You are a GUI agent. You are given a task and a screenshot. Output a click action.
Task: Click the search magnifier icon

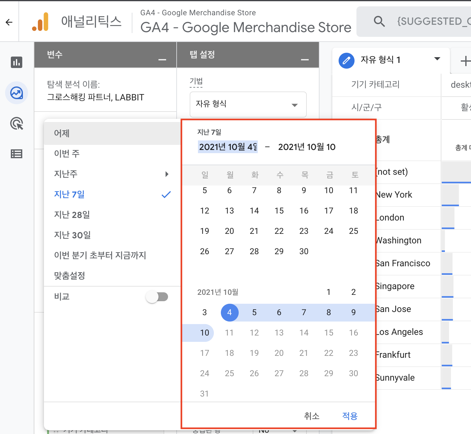[379, 22]
